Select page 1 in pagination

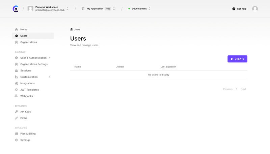tap(237, 89)
